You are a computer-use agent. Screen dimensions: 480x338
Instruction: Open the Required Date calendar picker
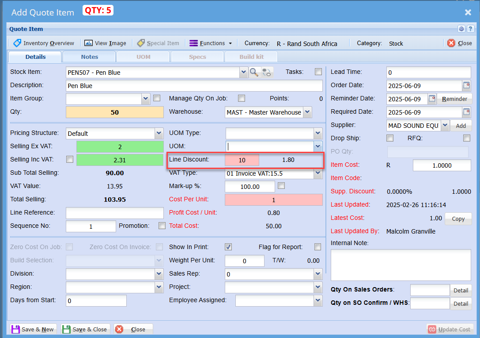466,112
